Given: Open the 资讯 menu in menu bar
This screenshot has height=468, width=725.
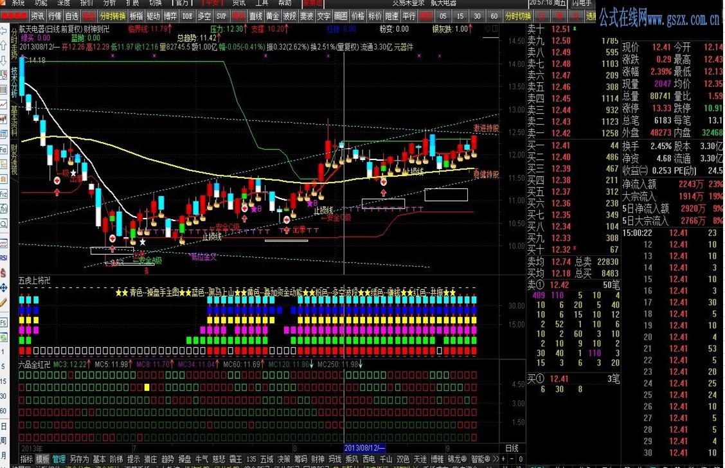Looking at the screenshot, I should tap(238, 3).
